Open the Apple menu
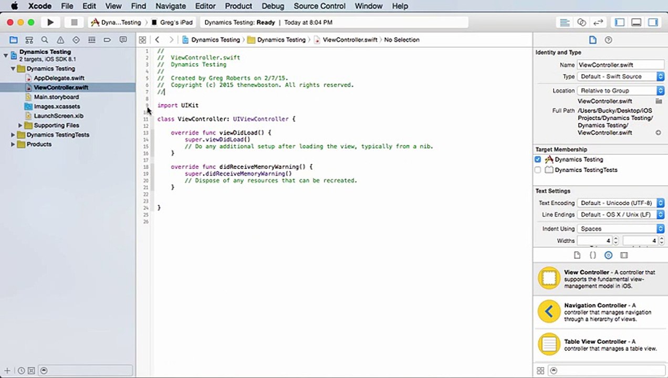The image size is (668, 378). coord(14,6)
